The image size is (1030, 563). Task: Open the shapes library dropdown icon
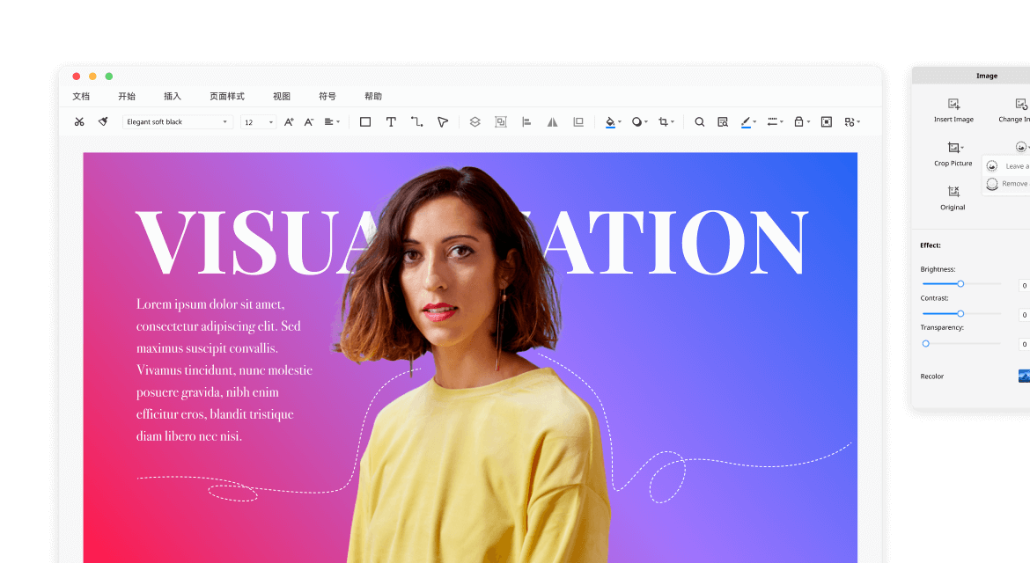click(852, 122)
